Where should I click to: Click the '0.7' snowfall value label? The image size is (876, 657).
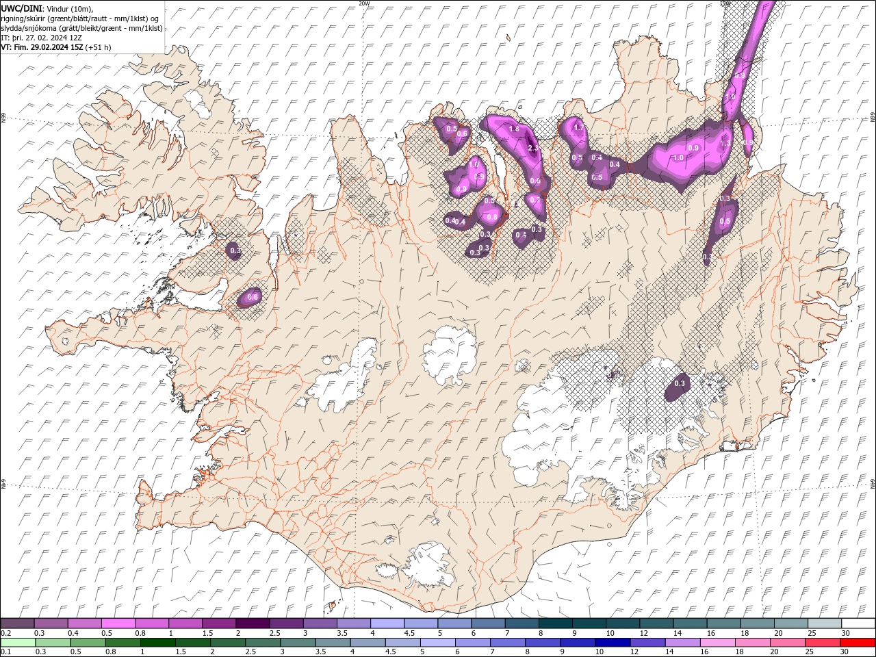click(535, 200)
